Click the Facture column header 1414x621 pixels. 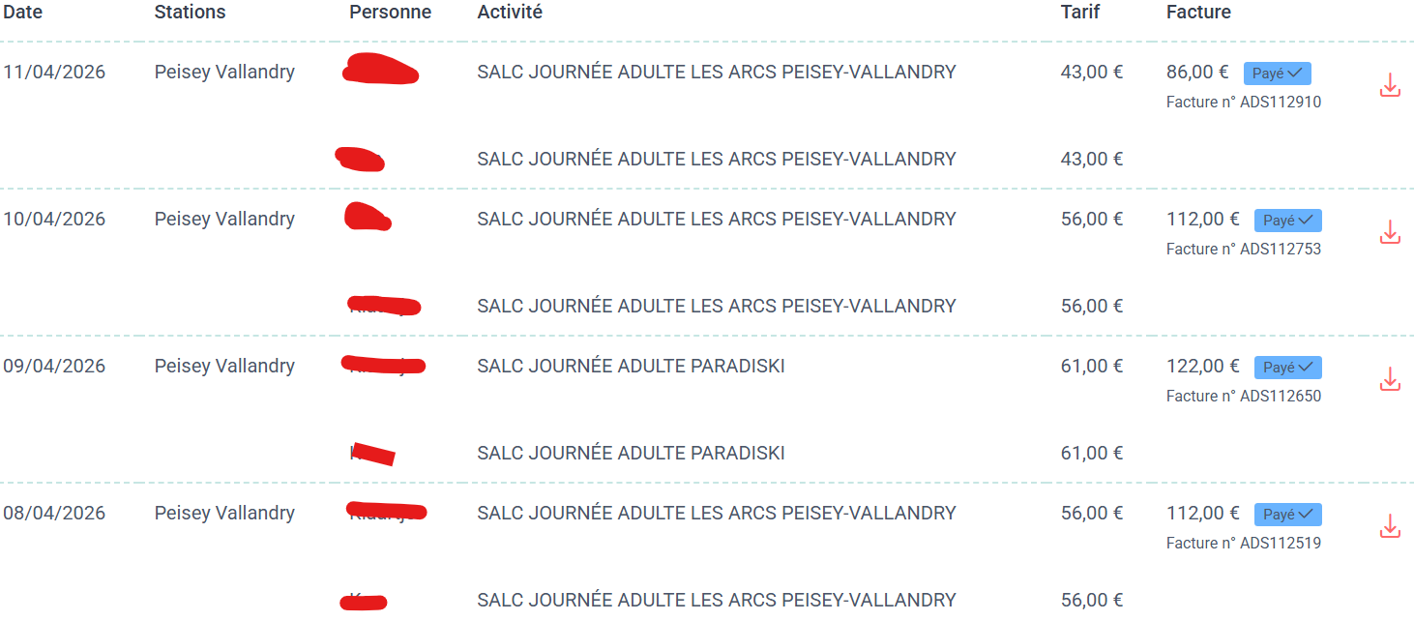click(x=1198, y=13)
